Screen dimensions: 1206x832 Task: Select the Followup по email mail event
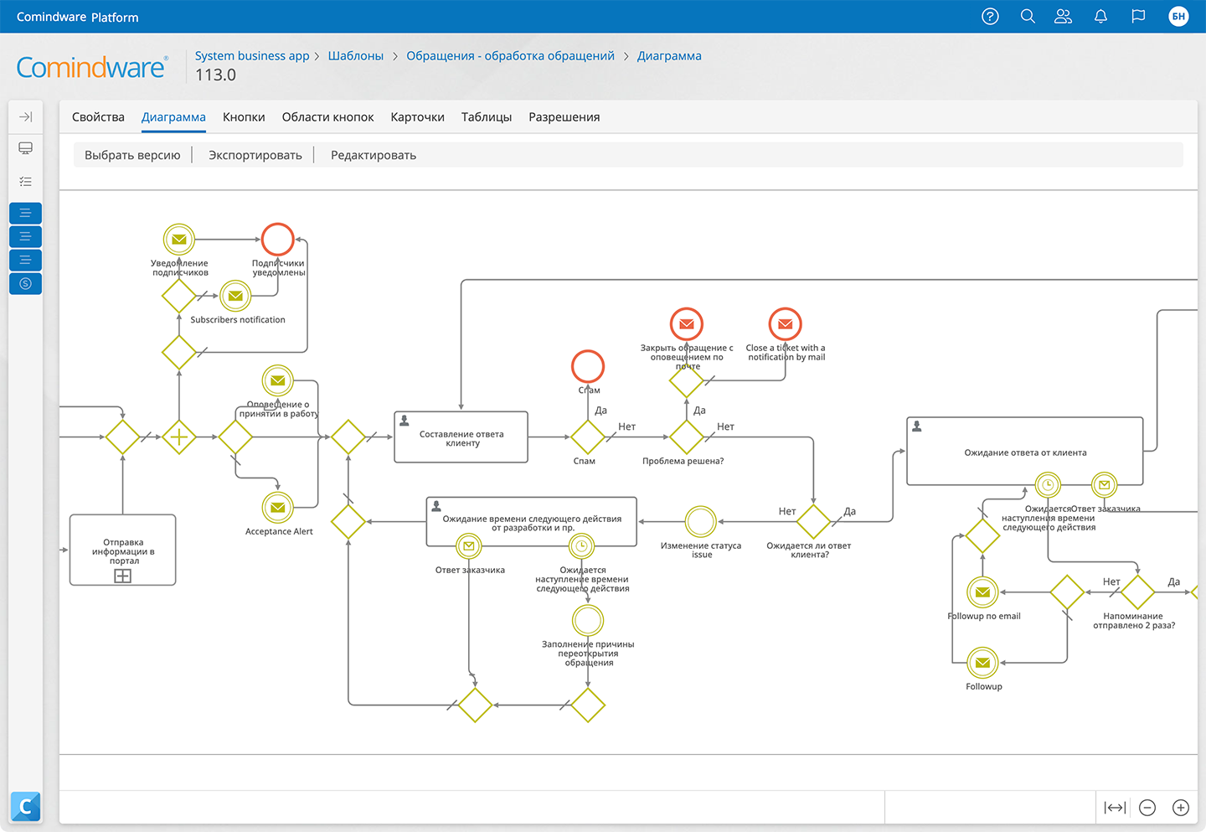pyautogui.click(x=982, y=592)
